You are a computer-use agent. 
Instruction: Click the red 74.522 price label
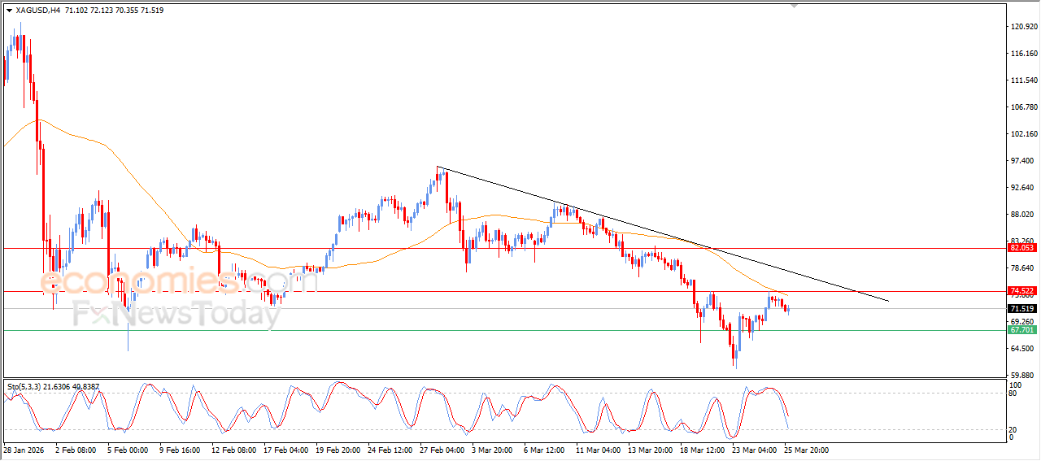tap(1021, 291)
